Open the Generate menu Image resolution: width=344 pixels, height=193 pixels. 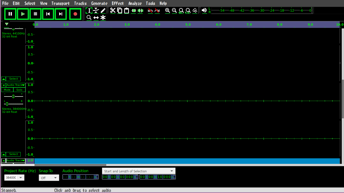[99, 3]
